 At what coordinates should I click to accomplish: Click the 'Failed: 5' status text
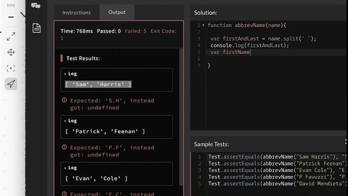tap(135, 31)
